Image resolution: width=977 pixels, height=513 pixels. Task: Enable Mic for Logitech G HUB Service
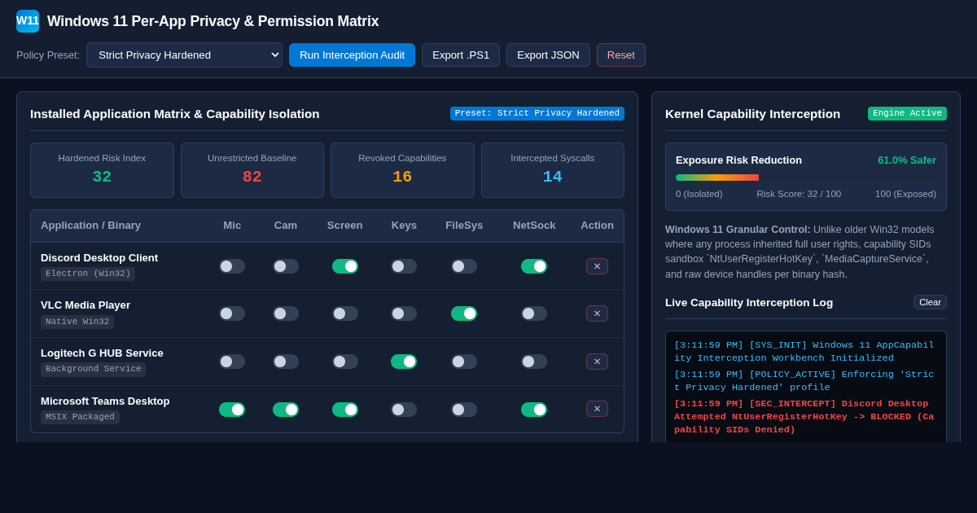(232, 362)
